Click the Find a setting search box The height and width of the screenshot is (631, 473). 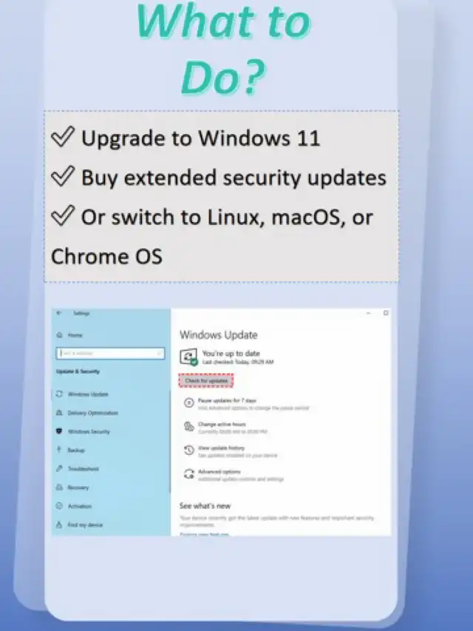(110, 354)
